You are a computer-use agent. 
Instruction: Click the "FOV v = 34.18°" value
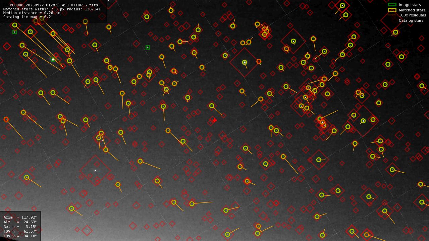(x=20, y=236)
